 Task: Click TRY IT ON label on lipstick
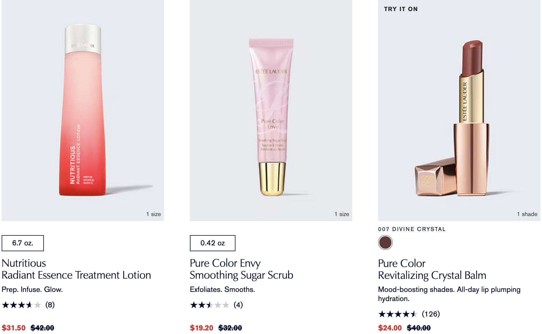pyautogui.click(x=401, y=9)
